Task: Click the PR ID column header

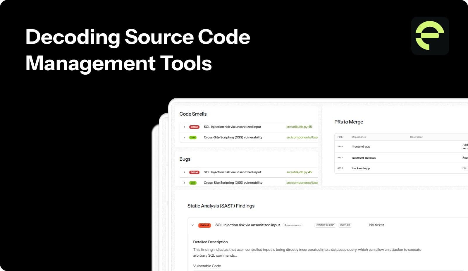Action: pos(340,137)
